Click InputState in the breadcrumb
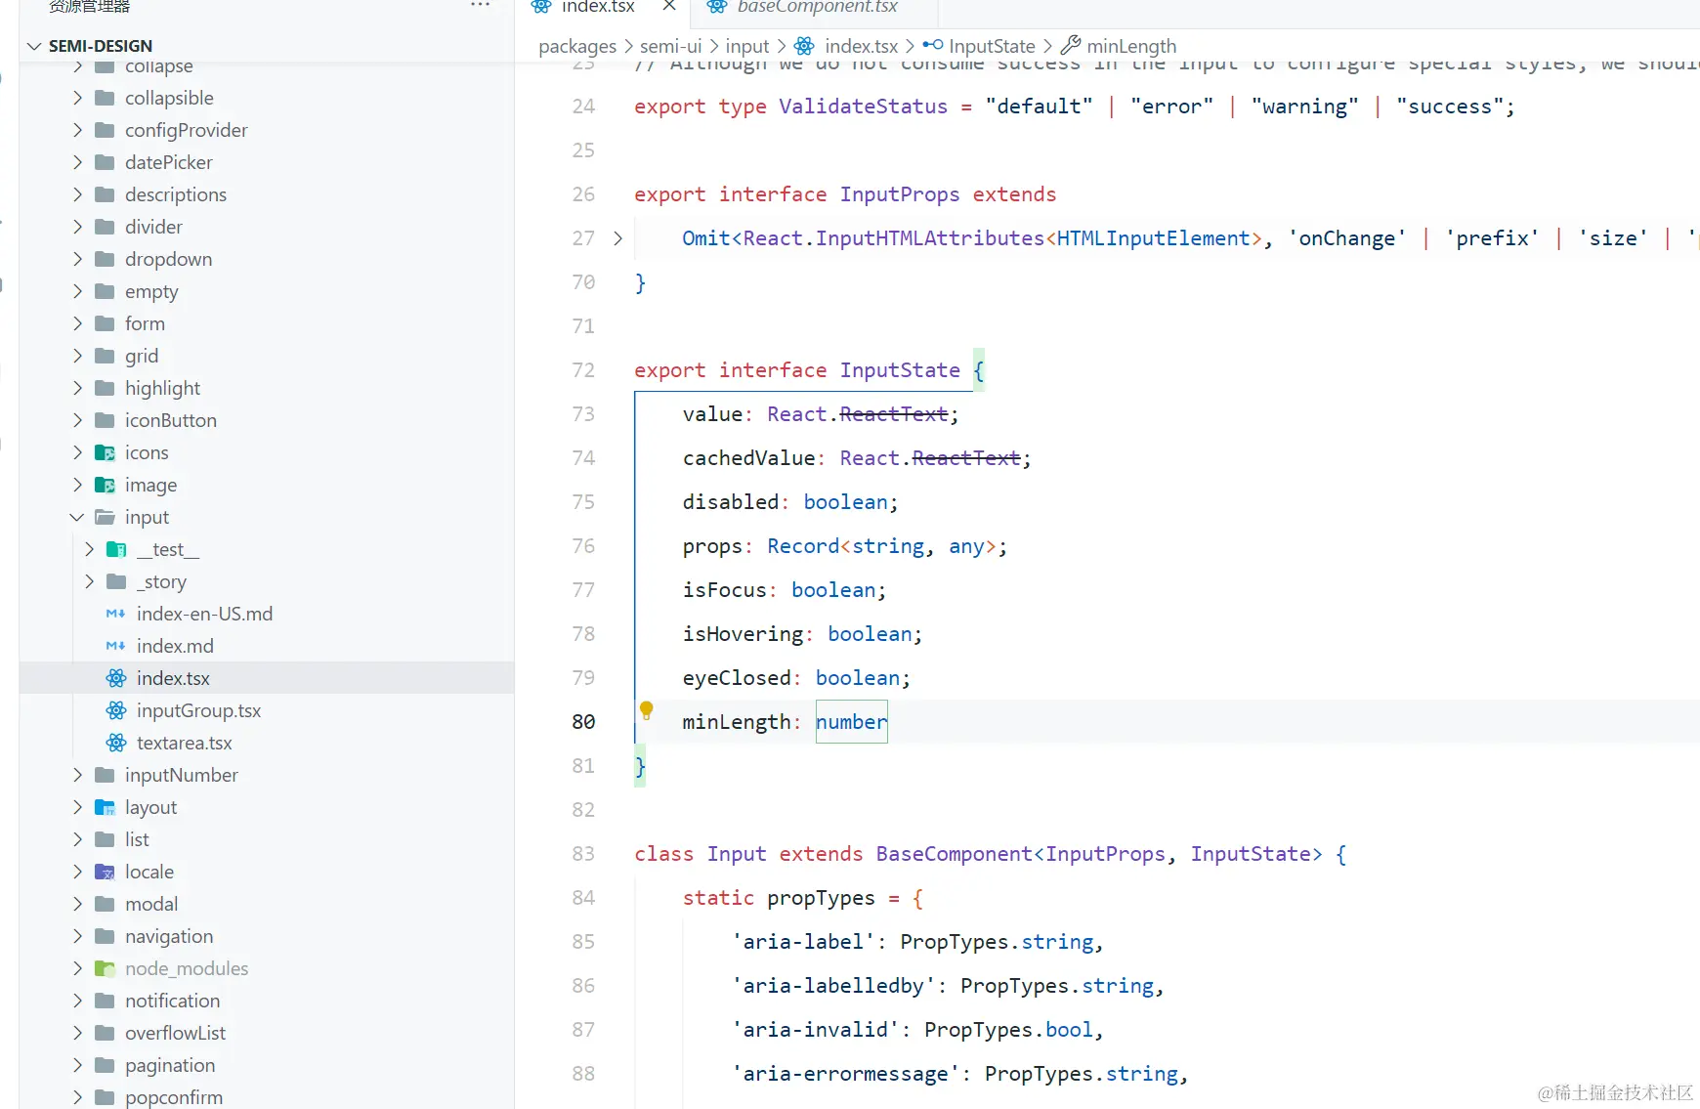 (992, 46)
